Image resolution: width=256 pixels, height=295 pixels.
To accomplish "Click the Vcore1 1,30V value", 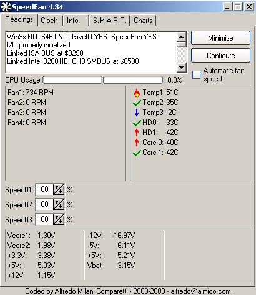I will pos(46,236).
